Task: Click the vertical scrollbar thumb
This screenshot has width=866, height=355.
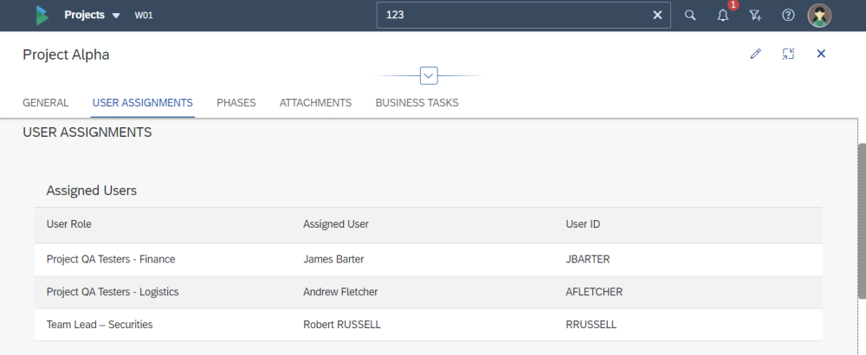Action: pos(861,221)
